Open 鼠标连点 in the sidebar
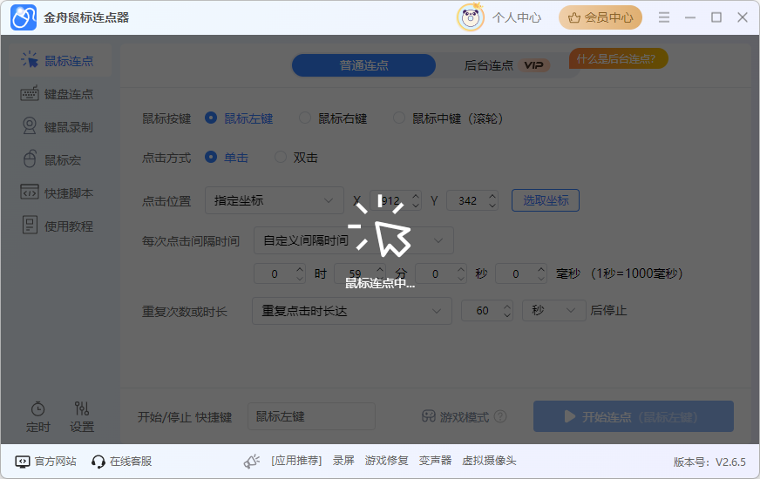Image resolution: width=760 pixels, height=479 pixels. coord(59,61)
